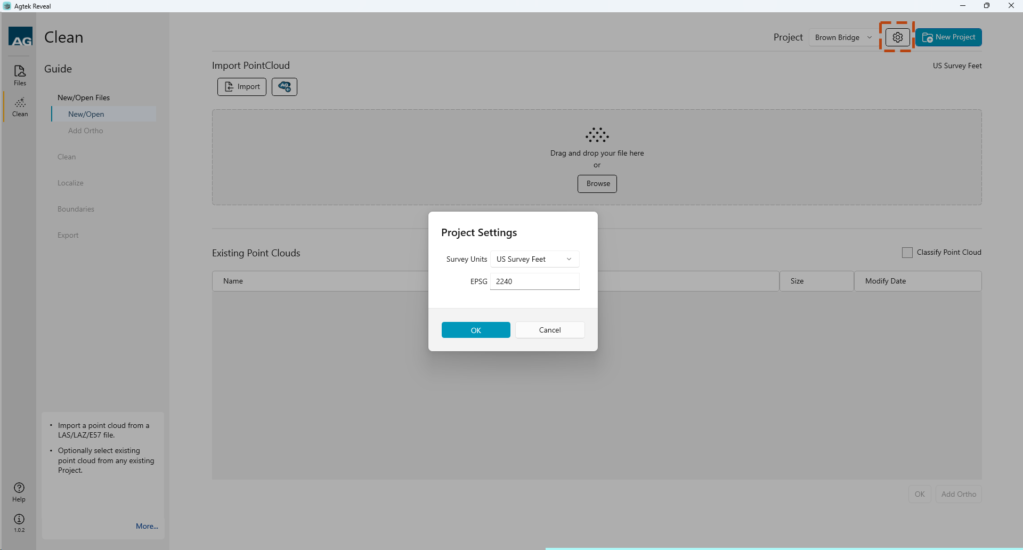Enable Classify Point Cloud checkbox
The width and height of the screenshot is (1023, 550).
point(907,253)
